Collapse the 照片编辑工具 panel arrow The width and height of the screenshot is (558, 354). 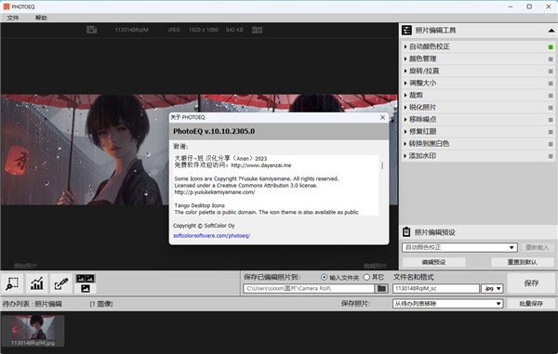[x=551, y=31]
